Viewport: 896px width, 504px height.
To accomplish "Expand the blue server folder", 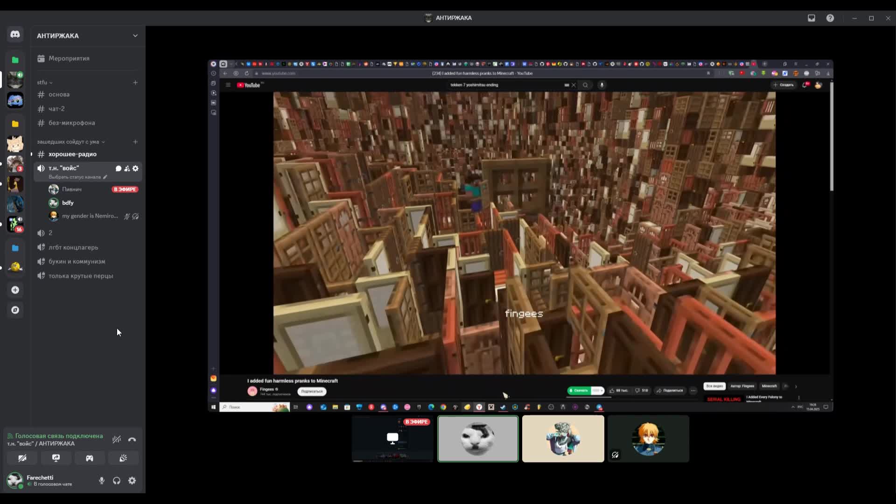I will 15,248.
